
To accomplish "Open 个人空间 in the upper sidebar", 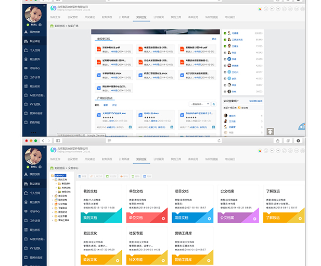I will click(x=34, y=50).
